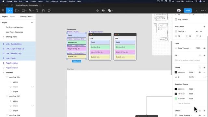Image resolution: width=208 pixels, height=117 pixels.
Task: Open stroke Inside alignment dropdown
Action: click(192, 77)
